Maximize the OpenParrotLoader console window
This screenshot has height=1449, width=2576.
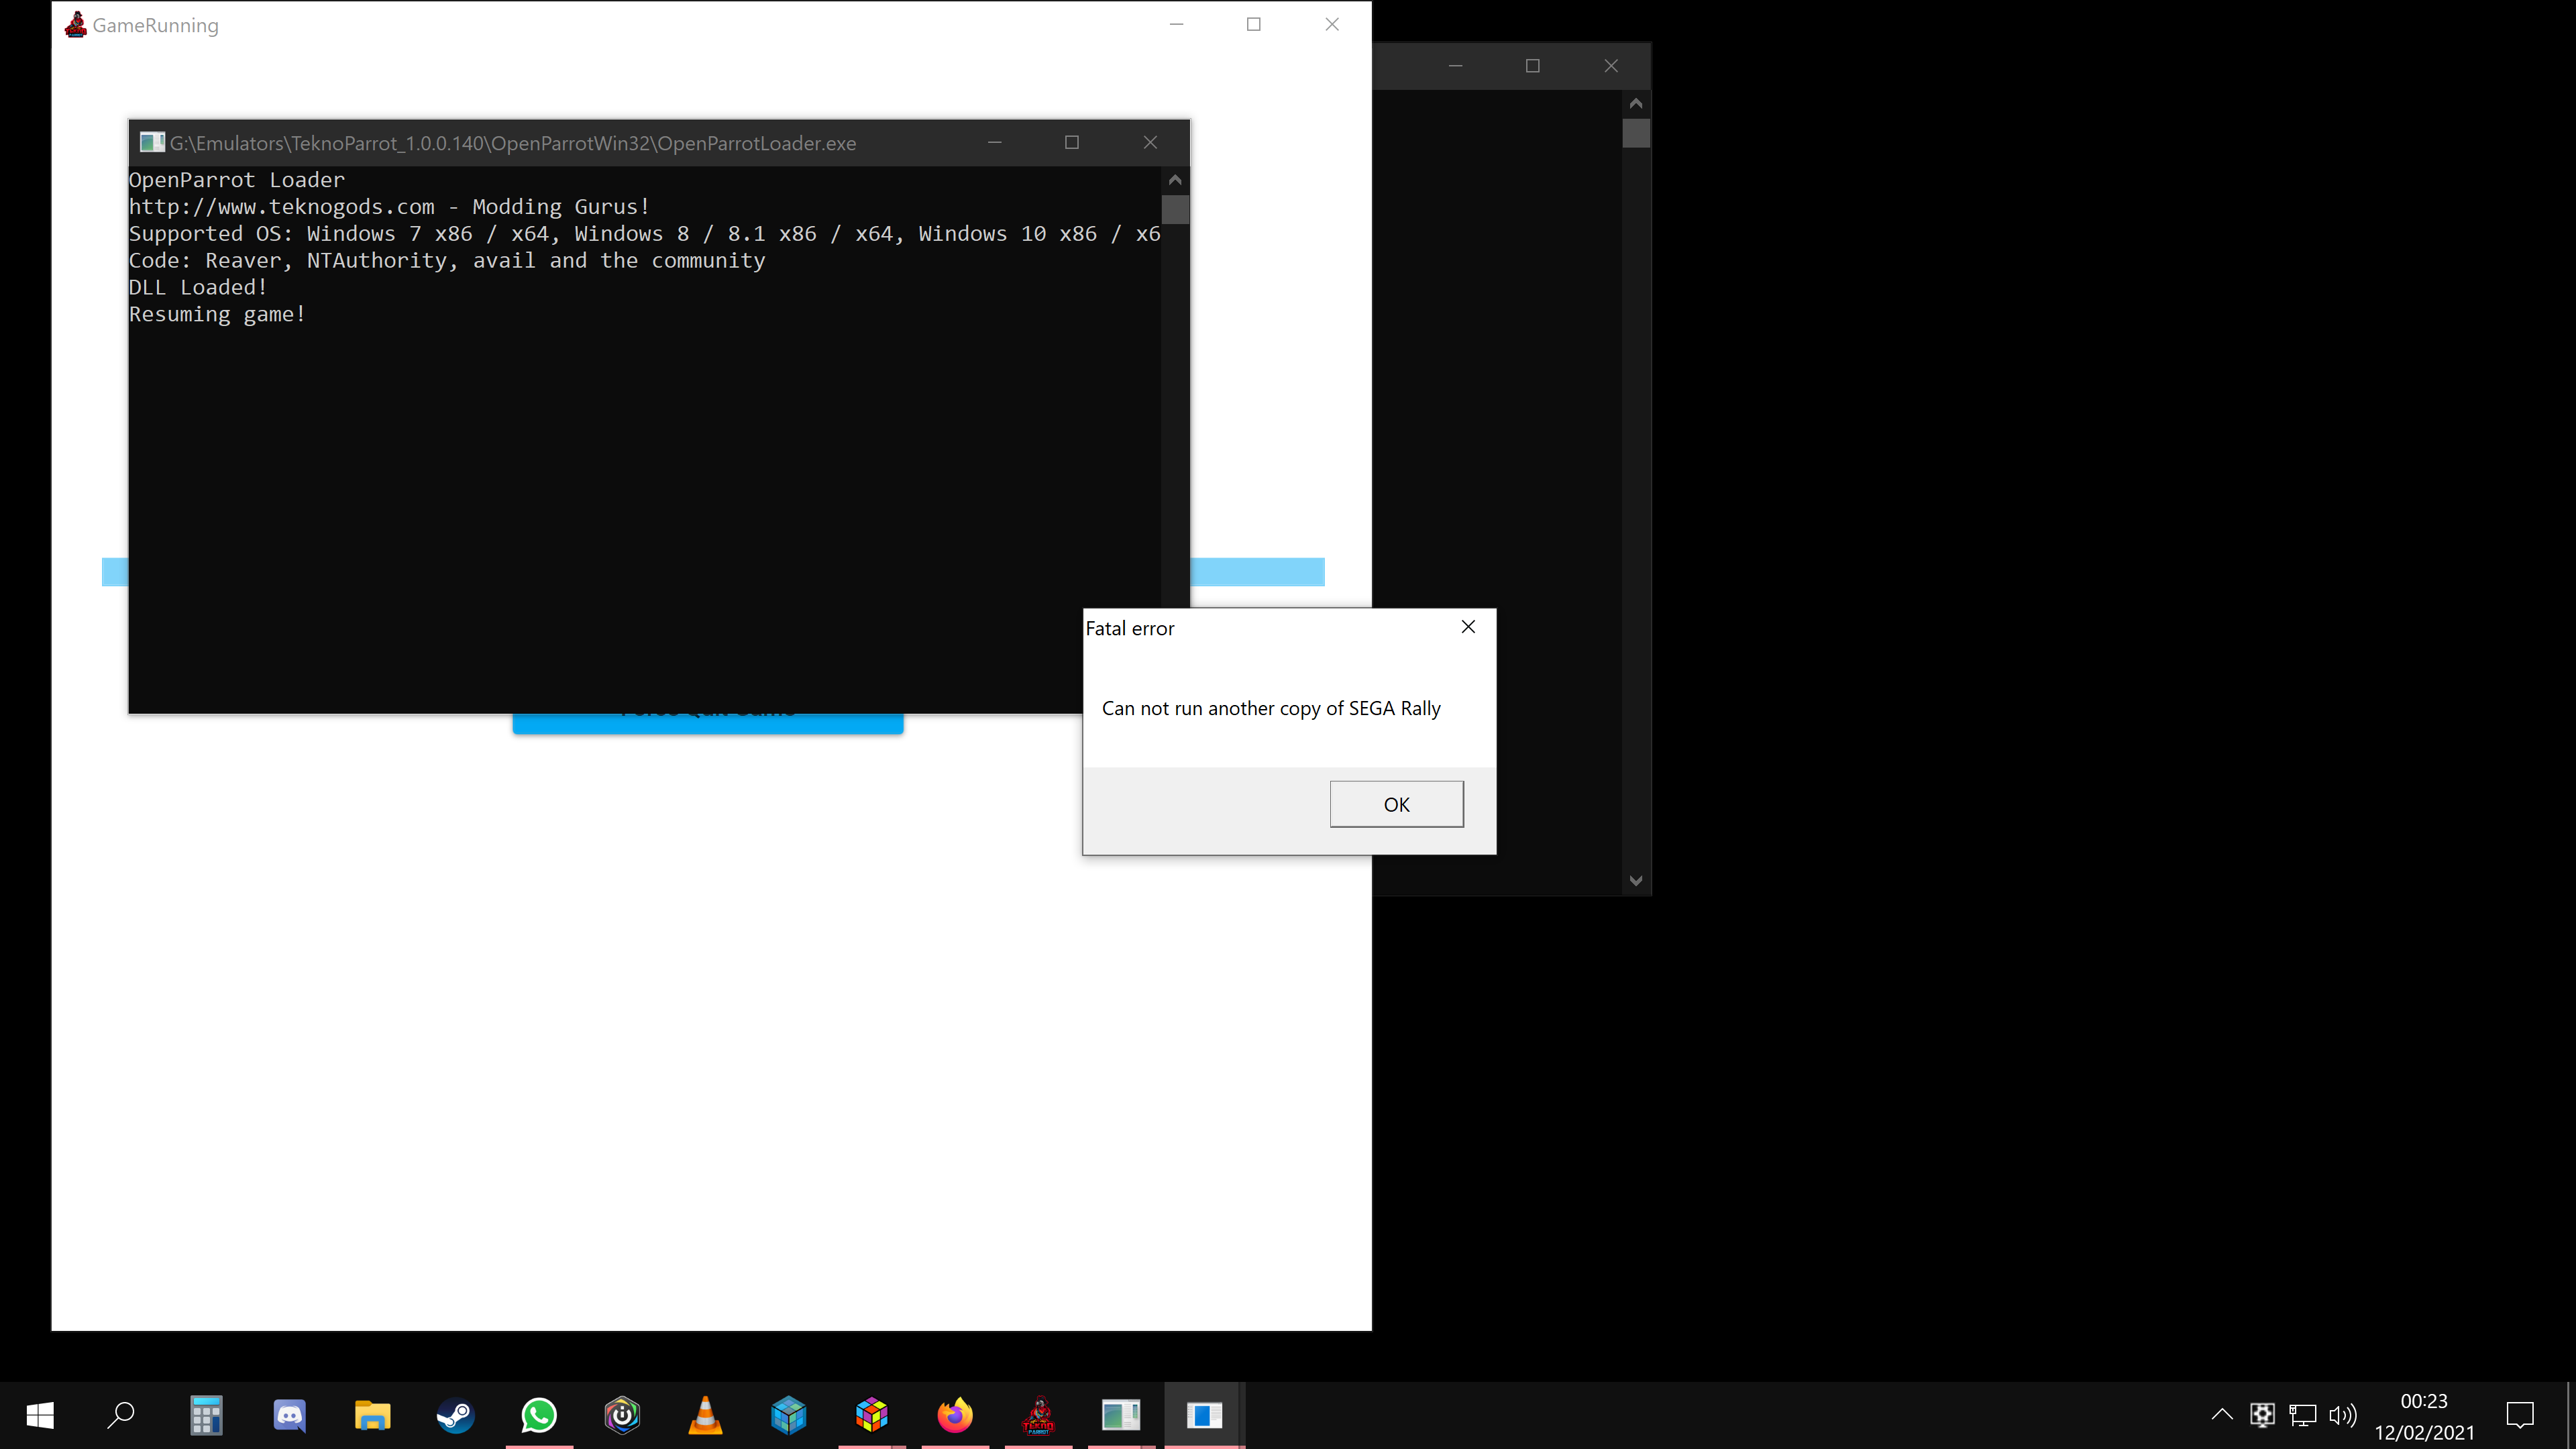(x=1072, y=142)
